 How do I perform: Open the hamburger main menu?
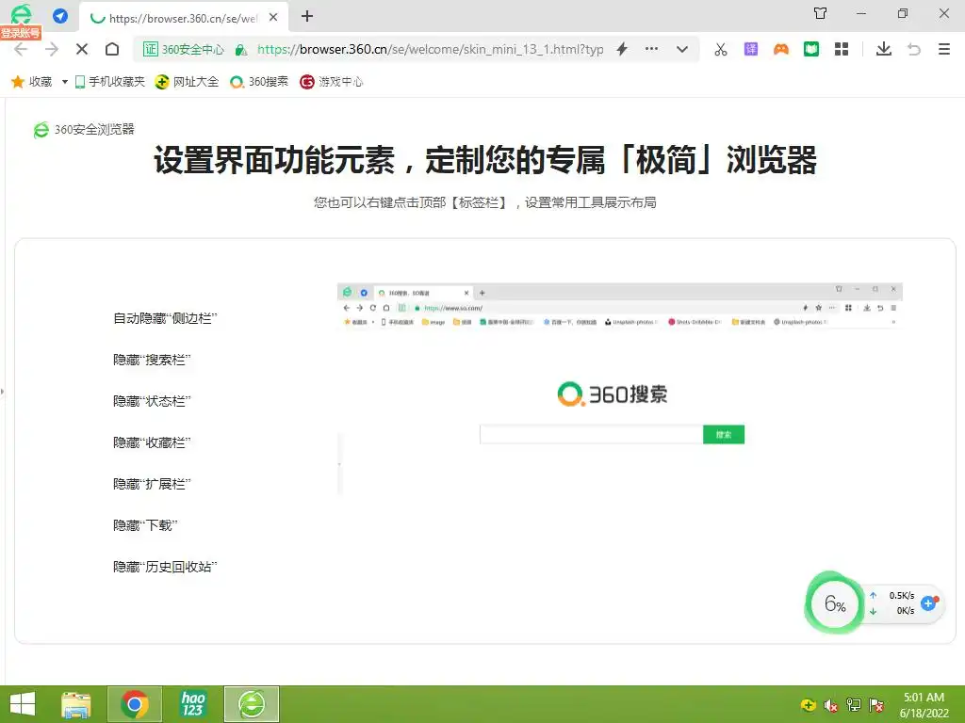944,49
